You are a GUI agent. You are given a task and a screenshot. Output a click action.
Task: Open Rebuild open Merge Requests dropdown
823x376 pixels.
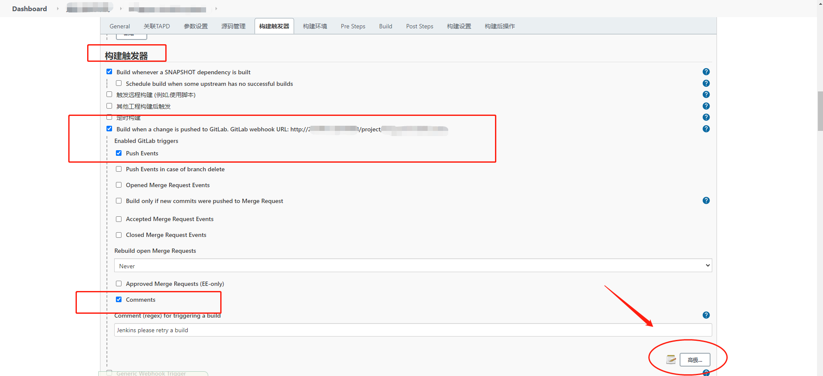pos(413,266)
